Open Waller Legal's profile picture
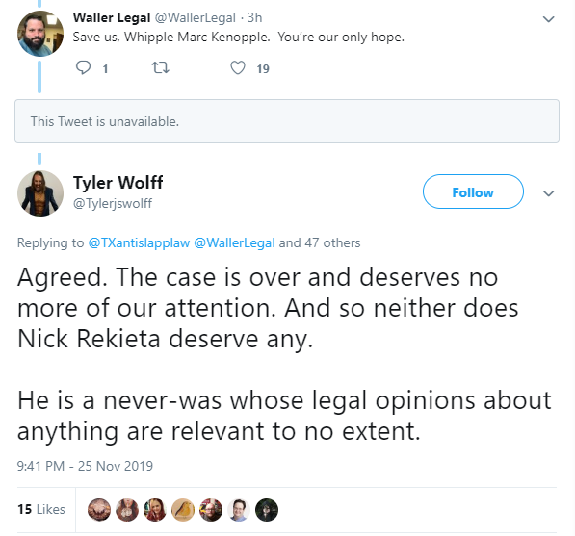 40,34
